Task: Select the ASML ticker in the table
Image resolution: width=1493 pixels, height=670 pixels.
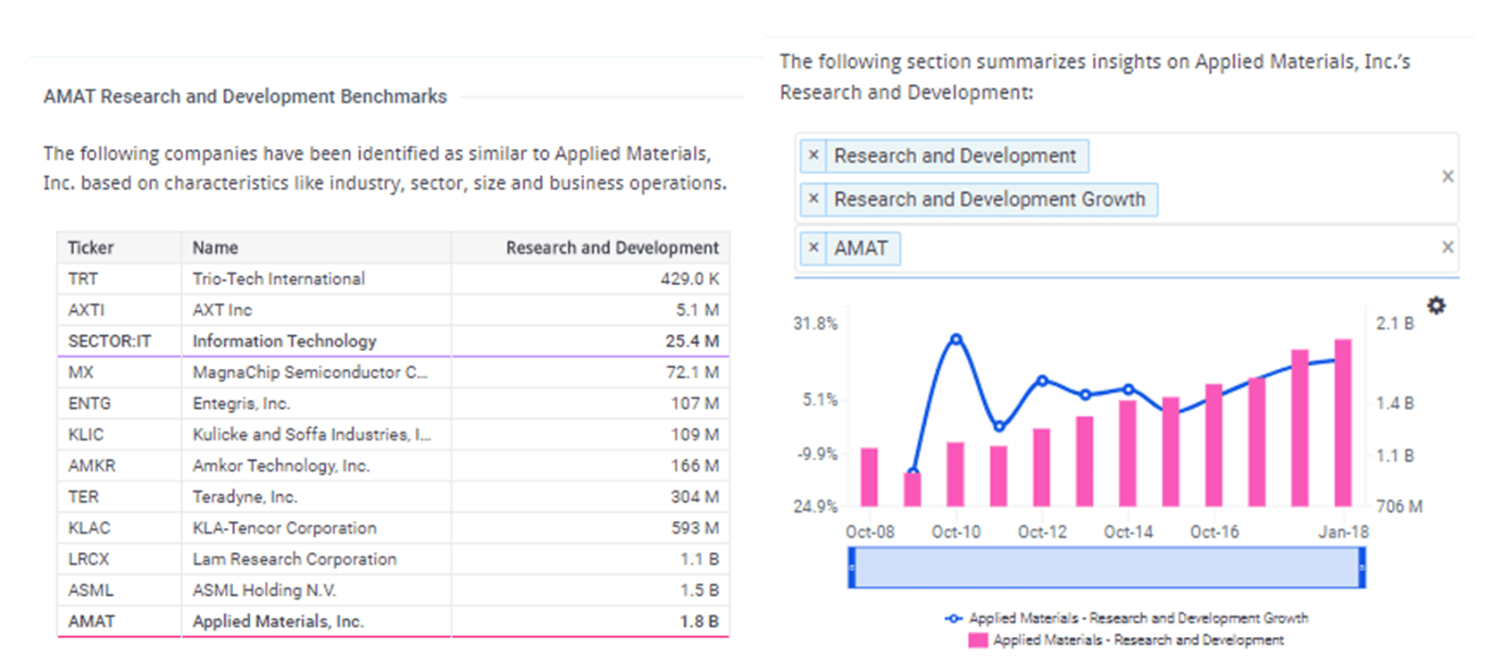Action: (x=91, y=590)
